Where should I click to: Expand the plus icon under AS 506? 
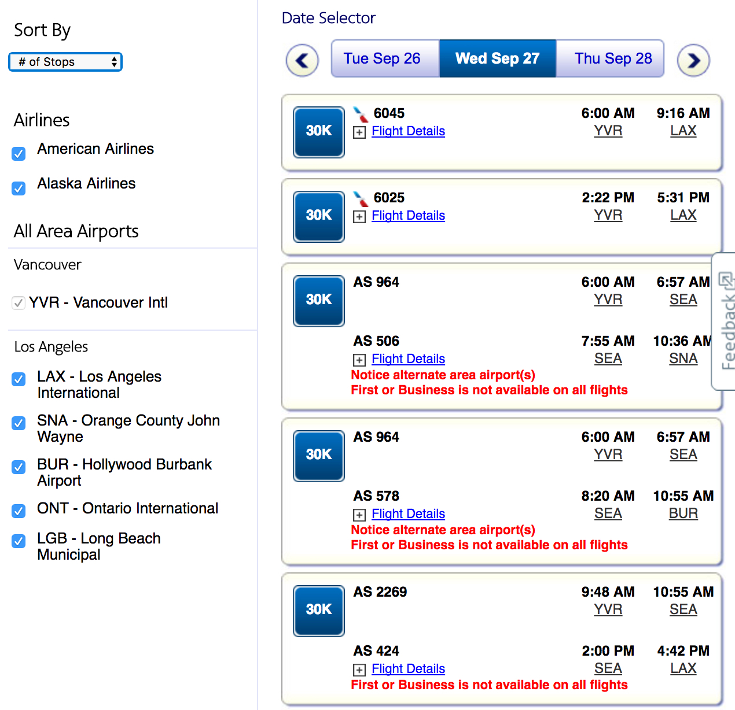point(359,360)
